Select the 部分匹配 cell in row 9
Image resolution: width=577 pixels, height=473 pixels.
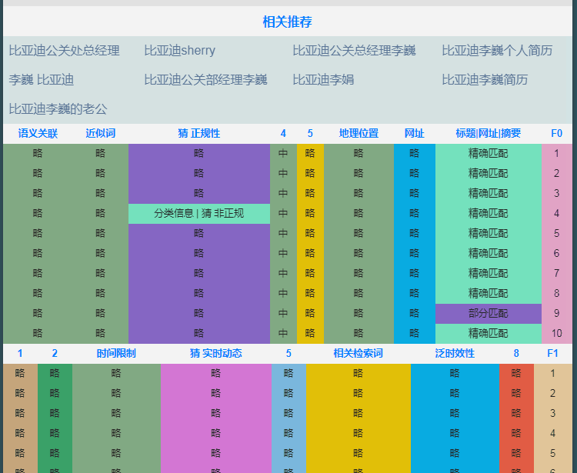pyautogui.click(x=489, y=313)
